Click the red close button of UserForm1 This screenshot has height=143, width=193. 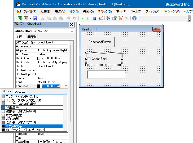tap(157, 29)
